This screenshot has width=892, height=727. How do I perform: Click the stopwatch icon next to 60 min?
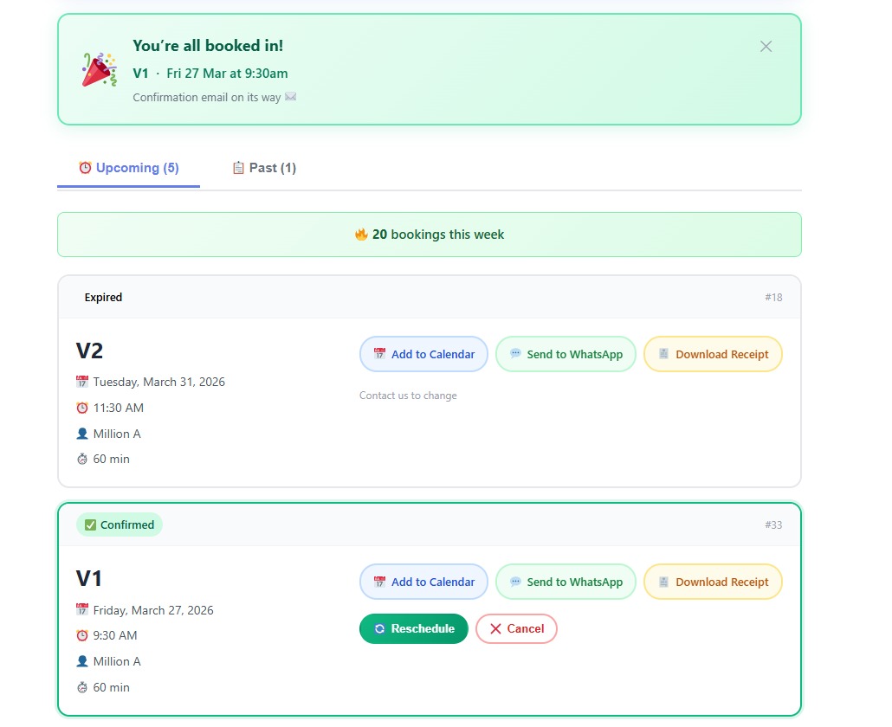coord(82,459)
